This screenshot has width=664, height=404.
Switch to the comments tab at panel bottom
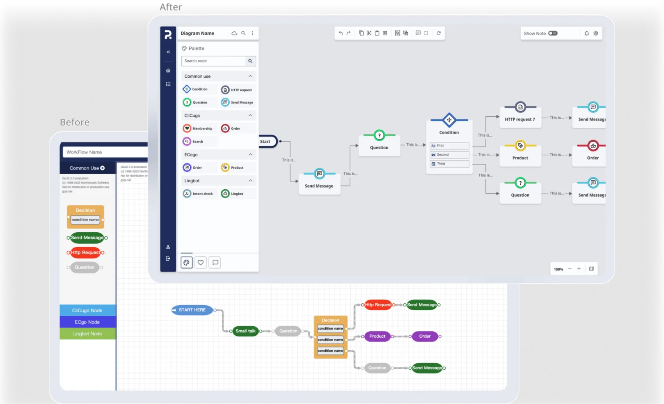pyautogui.click(x=215, y=263)
